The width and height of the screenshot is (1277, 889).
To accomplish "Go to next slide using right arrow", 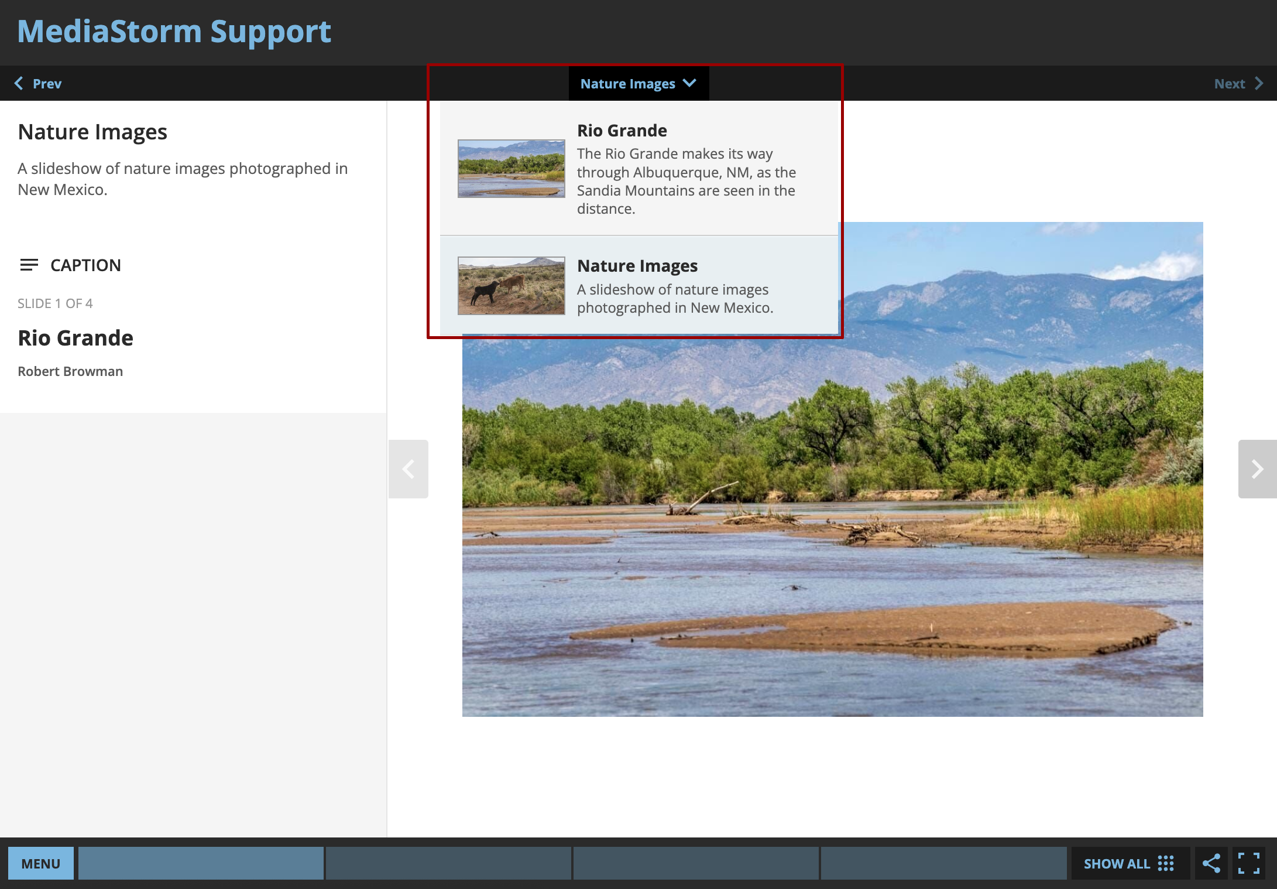I will point(1257,469).
